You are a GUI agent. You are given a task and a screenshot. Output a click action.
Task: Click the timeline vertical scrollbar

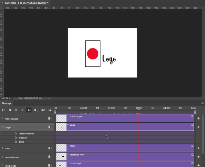click(x=203, y=134)
